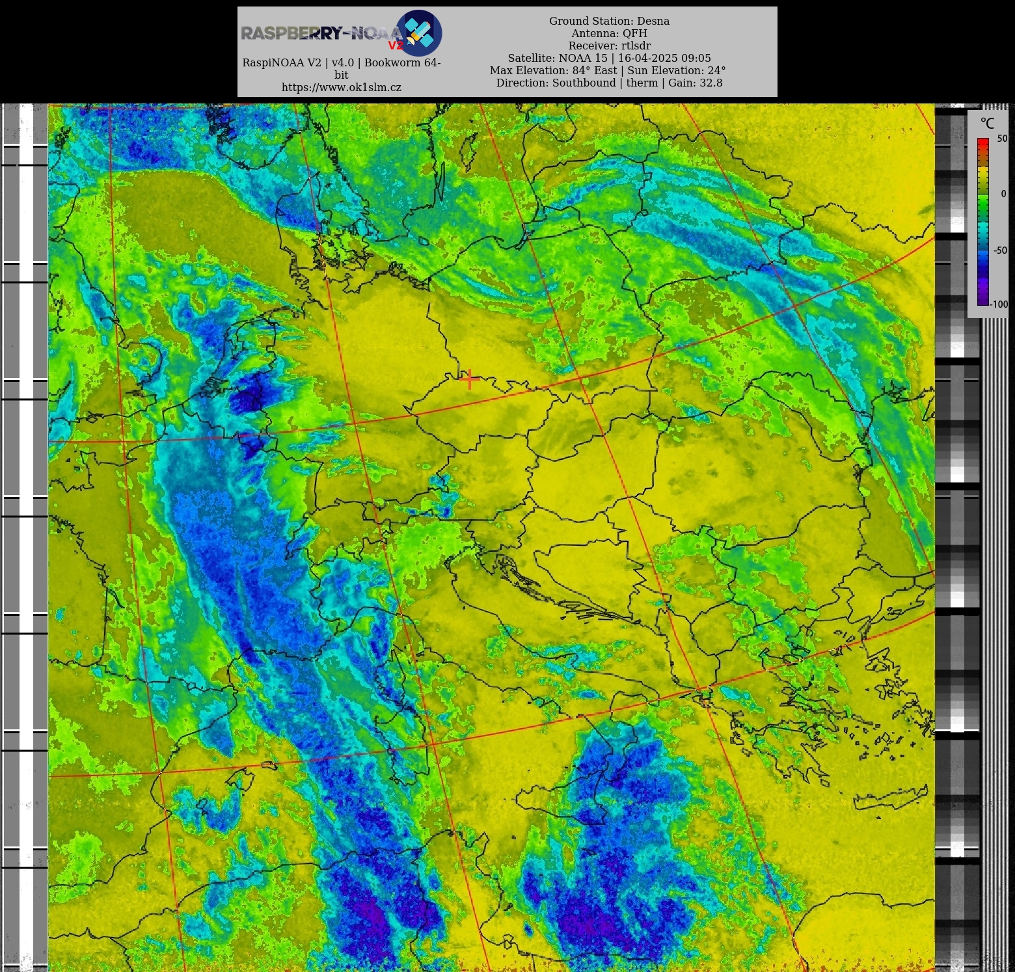Click the 50 value on temperature legend
This screenshot has height=972, width=1015.
pyautogui.click(x=1002, y=139)
